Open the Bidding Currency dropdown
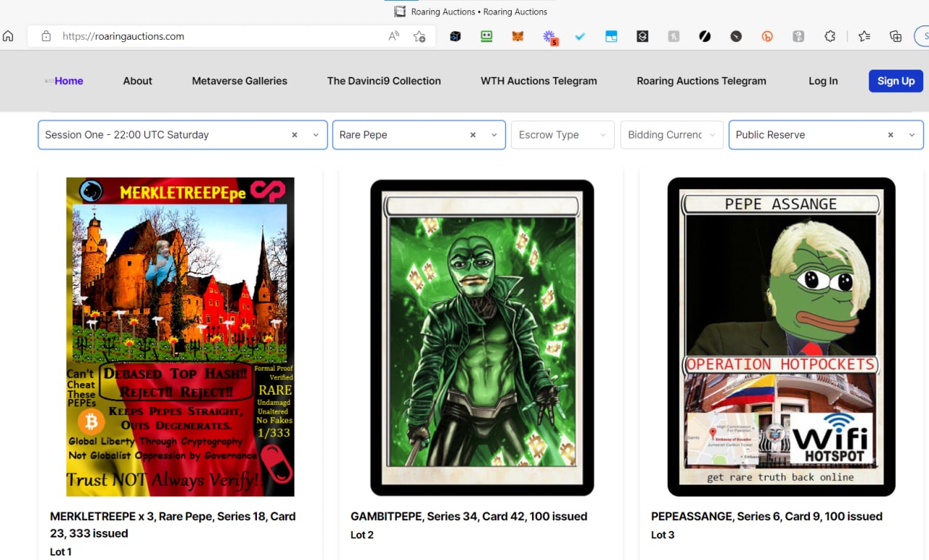Image resolution: width=929 pixels, height=560 pixels. click(672, 135)
